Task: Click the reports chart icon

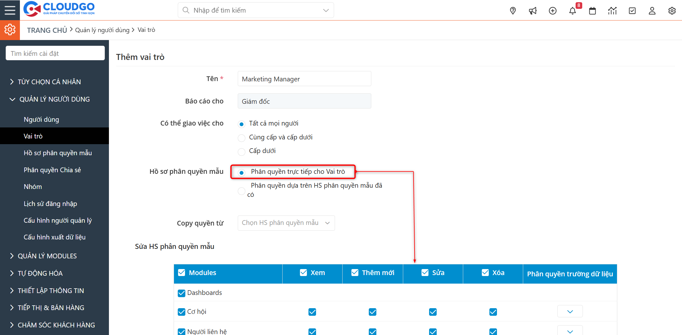Action: 612,11
